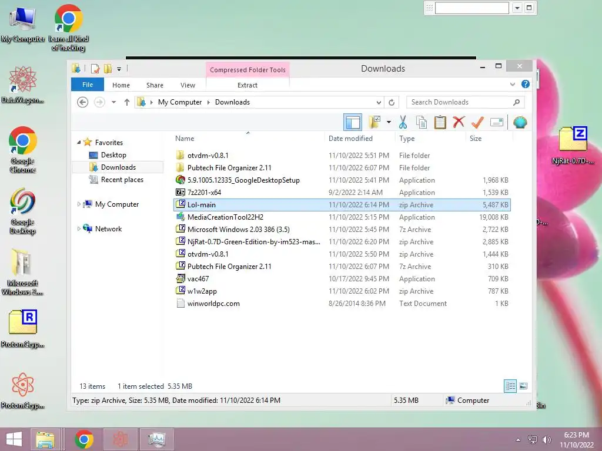Screen dimensions: 602x451
Task: Expand the My Computer tree node
Action: click(x=79, y=204)
